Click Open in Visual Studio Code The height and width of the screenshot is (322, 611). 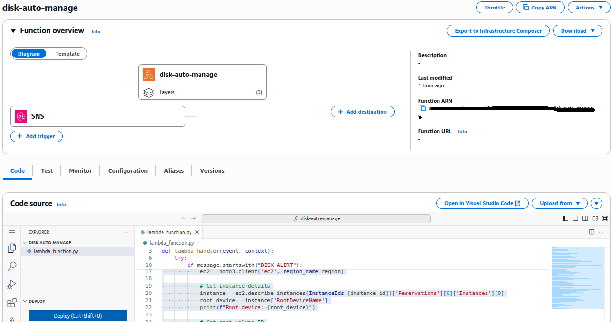pos(482,203)
